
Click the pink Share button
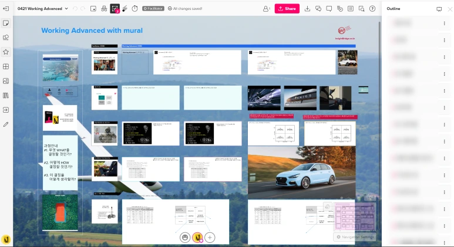(287, 9)
